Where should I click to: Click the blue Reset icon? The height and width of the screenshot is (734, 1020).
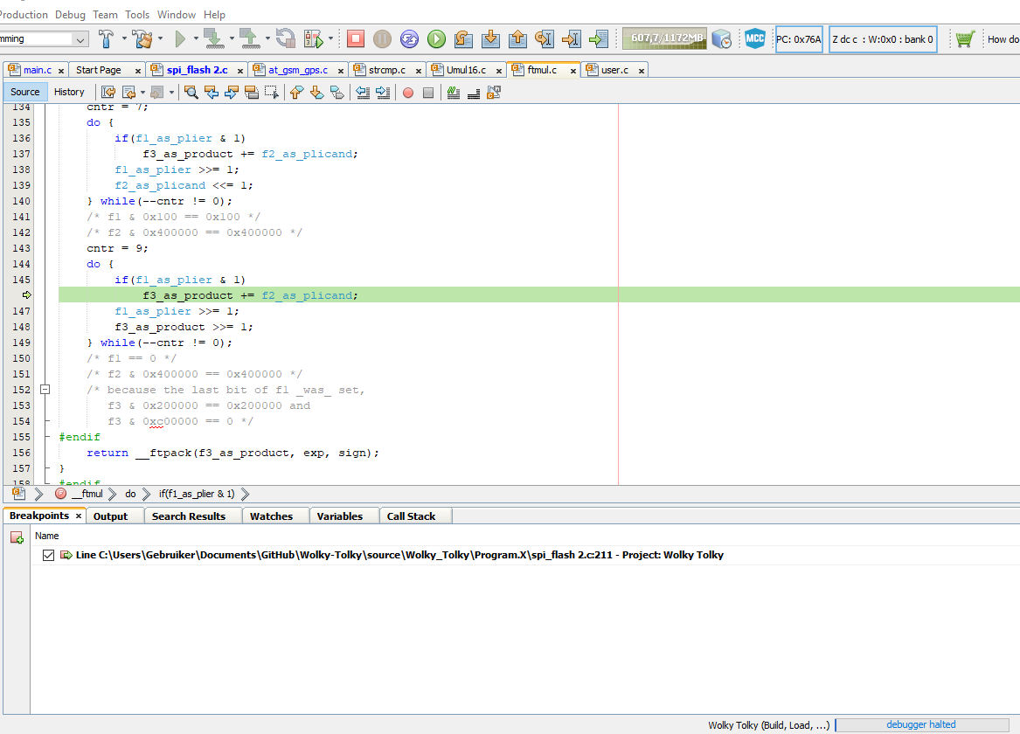pyautogui.click(x=409, y=39)
